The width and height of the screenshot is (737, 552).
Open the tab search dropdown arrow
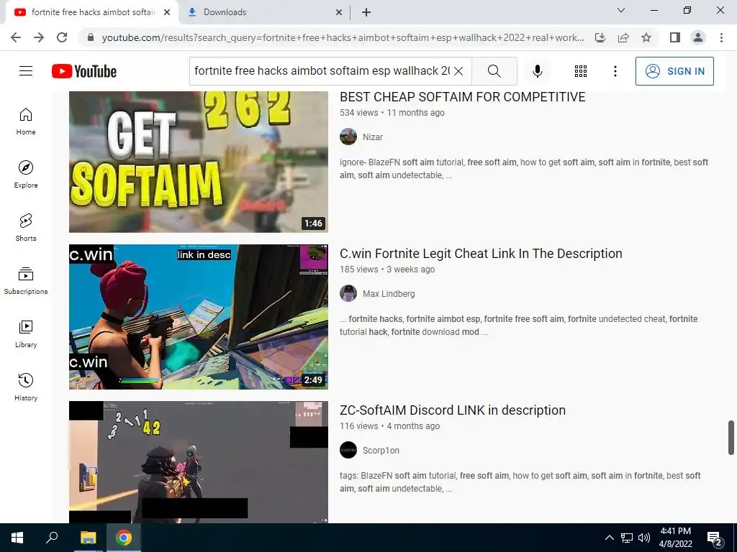[621, 10]
